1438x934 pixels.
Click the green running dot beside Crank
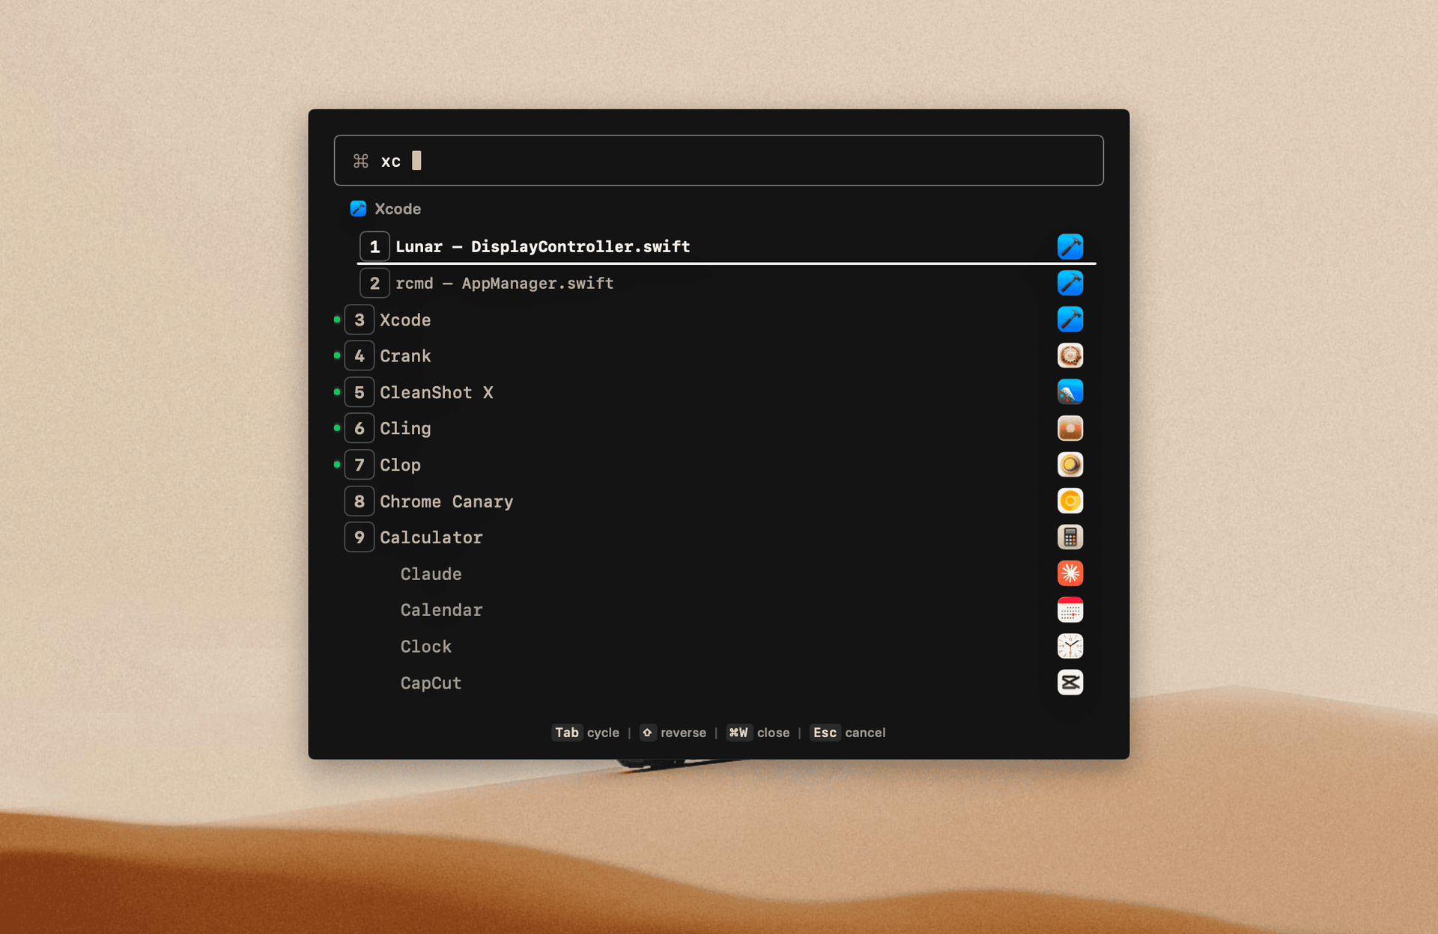point(337,355)
